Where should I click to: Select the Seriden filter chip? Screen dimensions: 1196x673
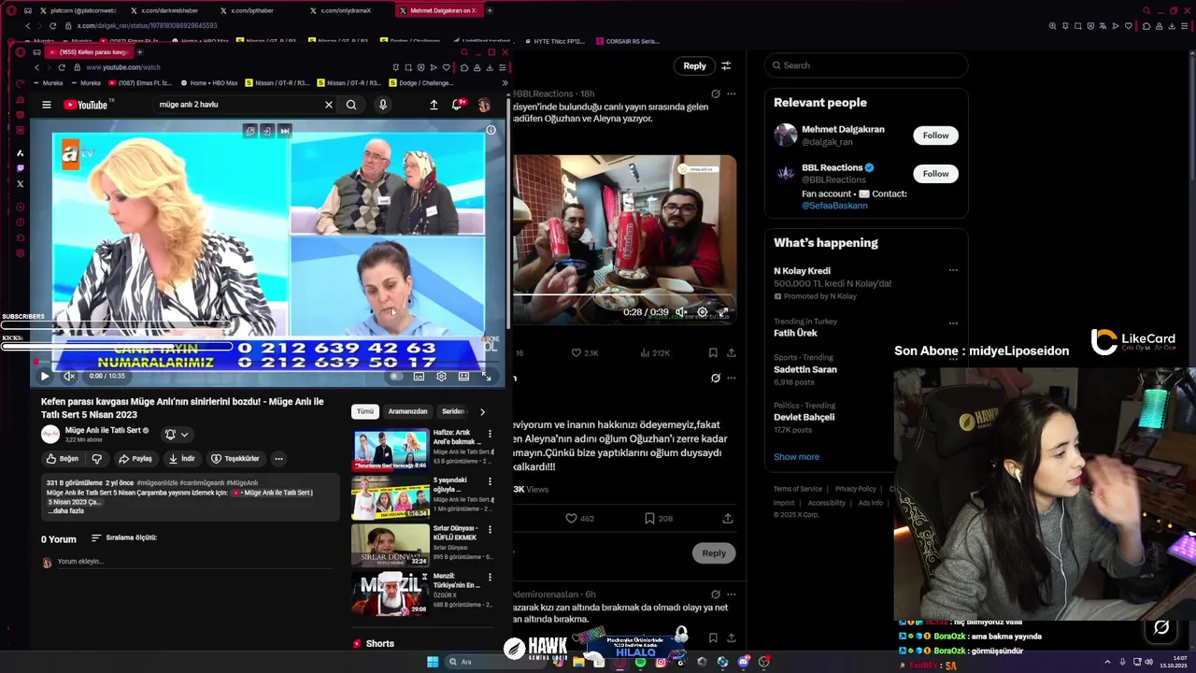point(453,411)
